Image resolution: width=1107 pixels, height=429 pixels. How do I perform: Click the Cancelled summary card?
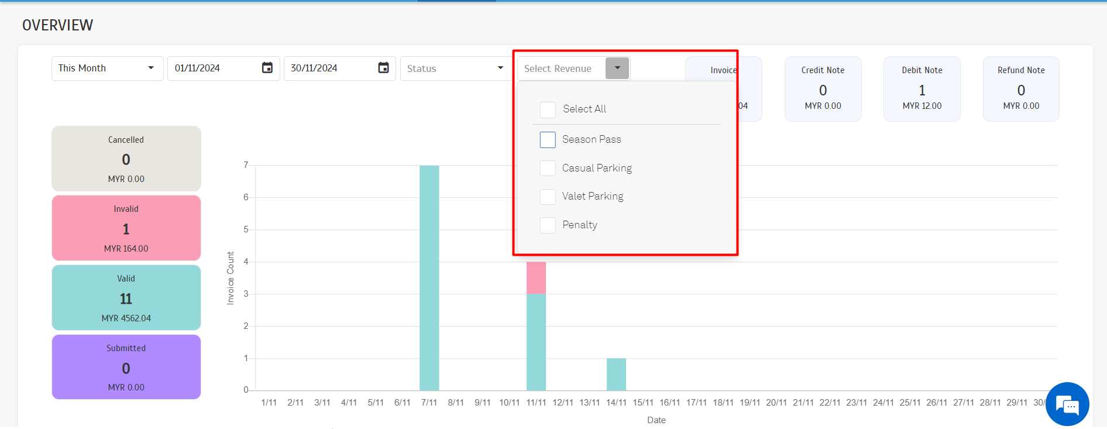pyautogui.click(x=126, y=159)
